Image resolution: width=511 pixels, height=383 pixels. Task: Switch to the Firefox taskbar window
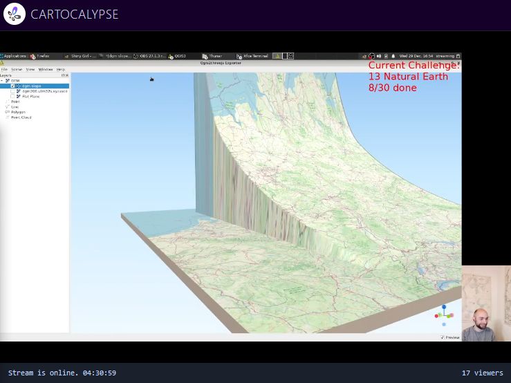point(40,56)
